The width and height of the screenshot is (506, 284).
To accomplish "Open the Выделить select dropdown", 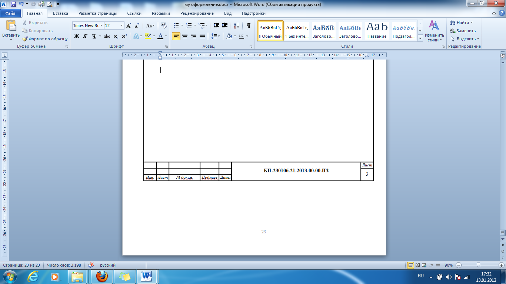I will tap(465, 39).
